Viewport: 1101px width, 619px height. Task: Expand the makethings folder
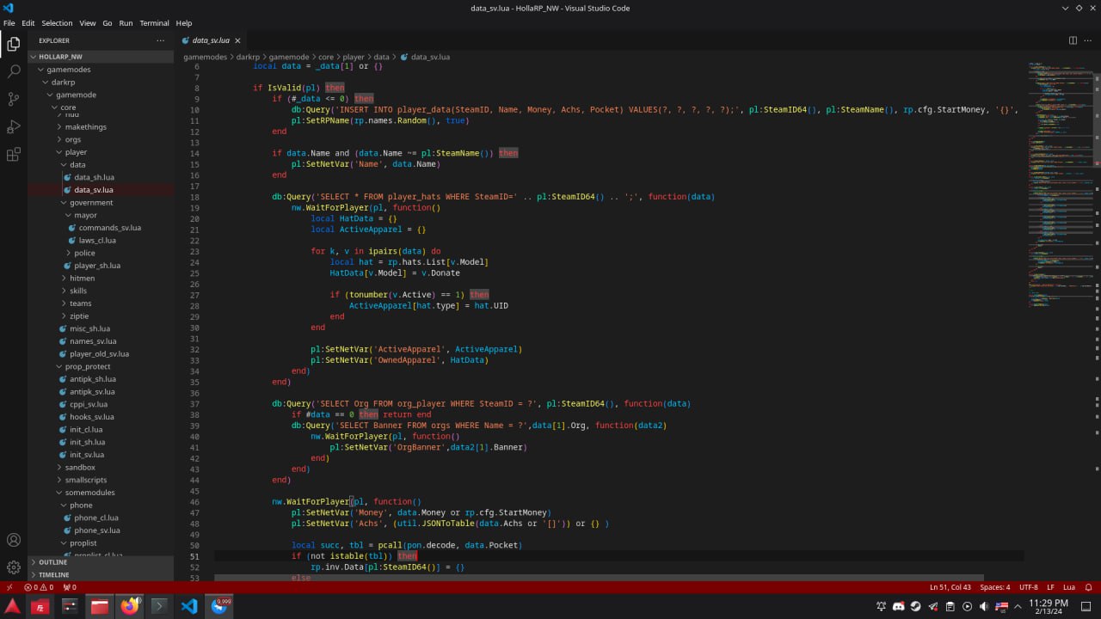click(x=85, y=126)
